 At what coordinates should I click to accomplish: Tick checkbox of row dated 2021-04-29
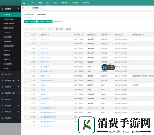(x=27, y=85)
